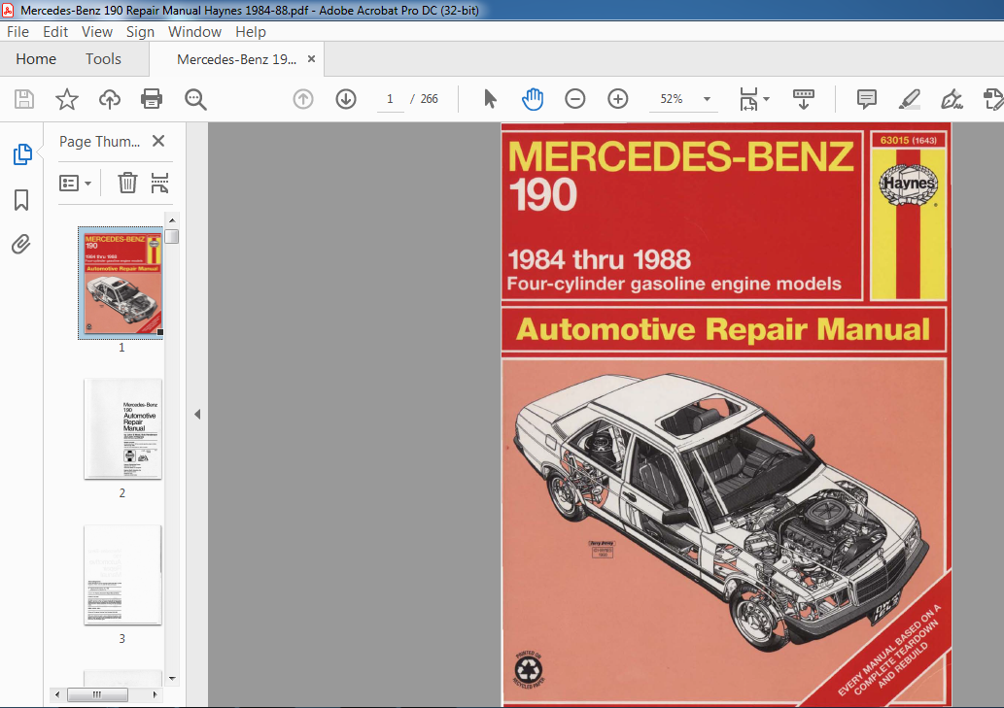Expand the fit page options arrow

coord(767,99)
